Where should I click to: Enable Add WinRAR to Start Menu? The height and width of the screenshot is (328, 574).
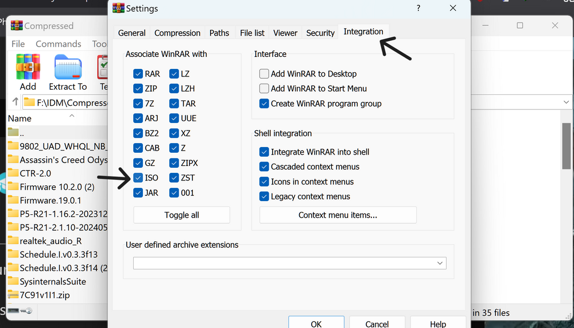[x=264, y=88]
